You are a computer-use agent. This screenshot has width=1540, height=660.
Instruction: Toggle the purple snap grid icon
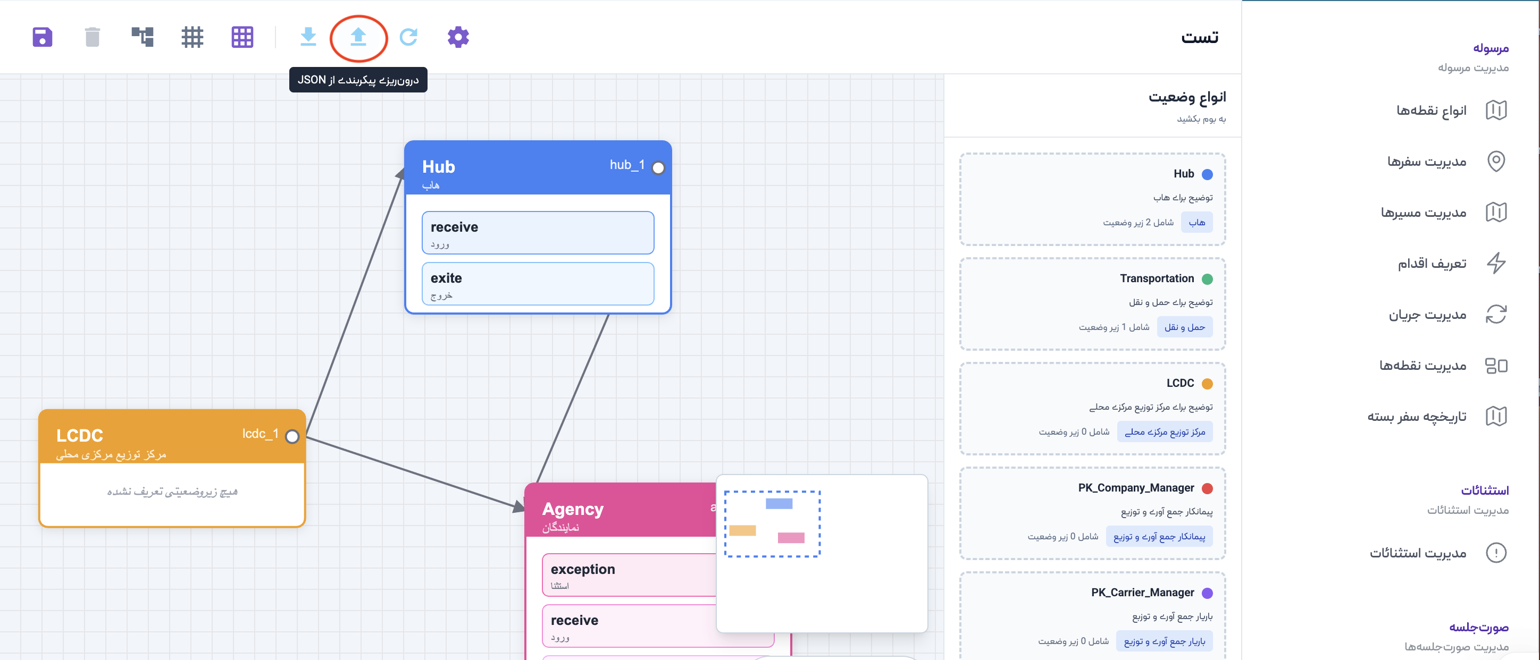tap(242, 37)
